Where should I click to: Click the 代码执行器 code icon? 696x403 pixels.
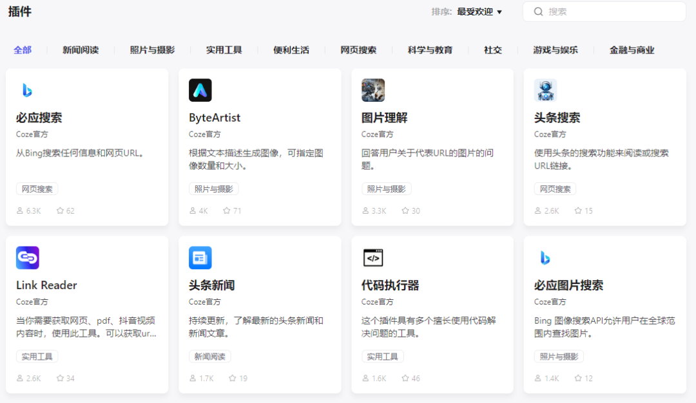click(372, 258)
